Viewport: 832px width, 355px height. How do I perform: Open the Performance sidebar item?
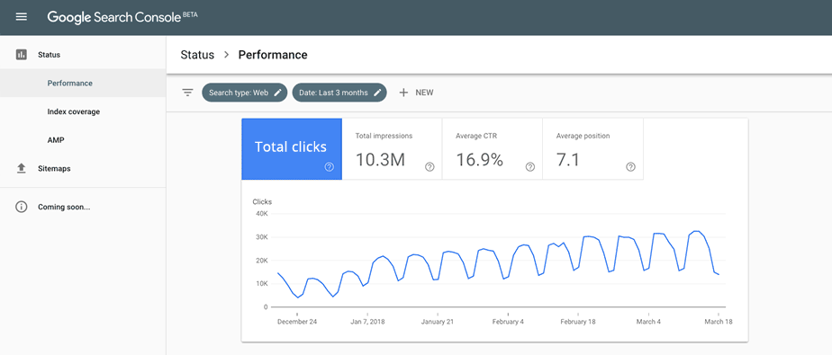point(84,84)
